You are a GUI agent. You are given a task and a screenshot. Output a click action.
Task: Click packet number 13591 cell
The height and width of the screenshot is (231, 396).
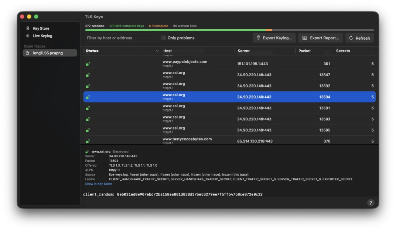pyautogui.click(x=325, y=108)
